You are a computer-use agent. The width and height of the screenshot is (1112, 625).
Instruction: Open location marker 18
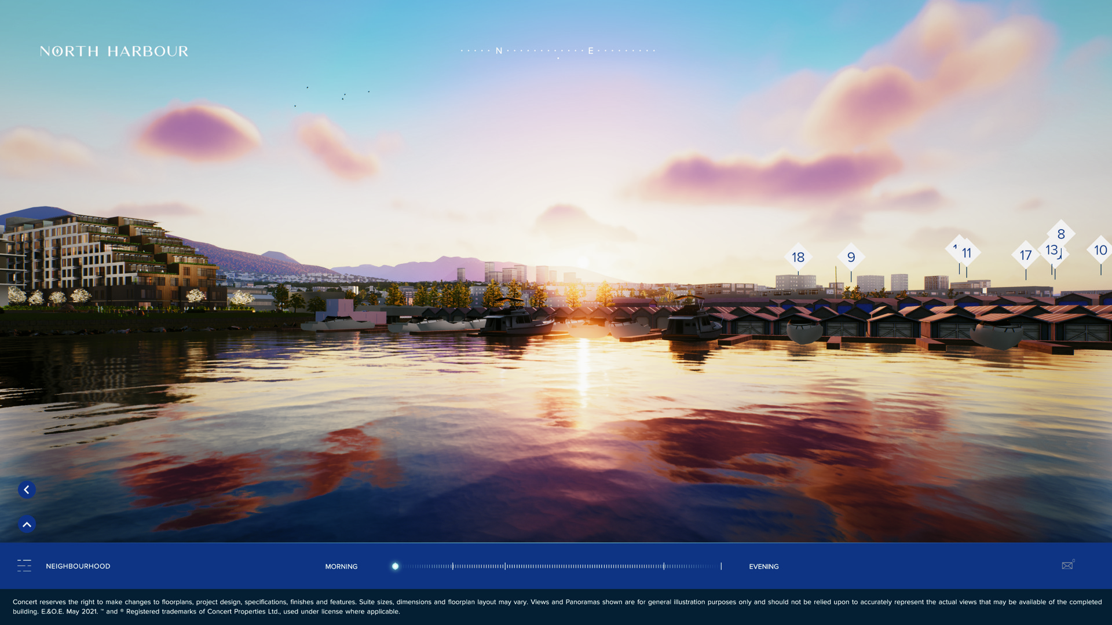[798, 257]
